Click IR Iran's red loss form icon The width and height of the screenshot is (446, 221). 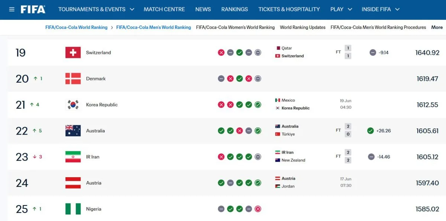point(221,157)
